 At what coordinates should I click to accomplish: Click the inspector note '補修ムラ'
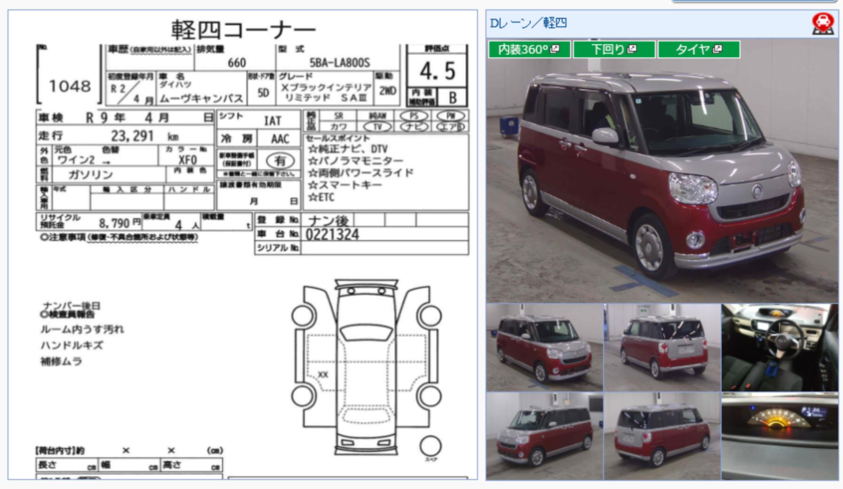click(x=61, y=361)
